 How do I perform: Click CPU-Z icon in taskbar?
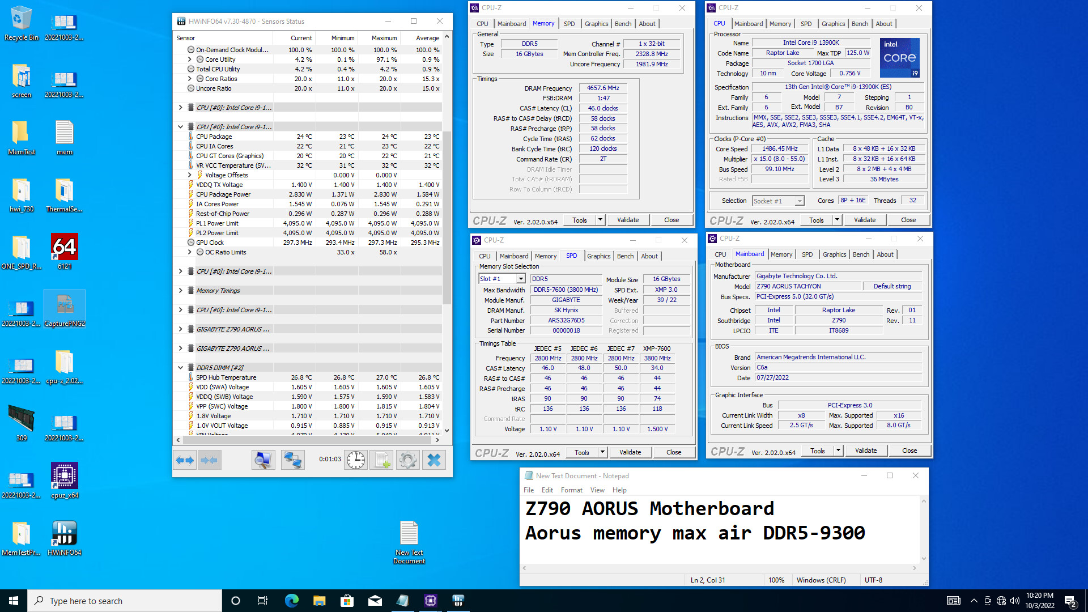[x=430, y=601]
